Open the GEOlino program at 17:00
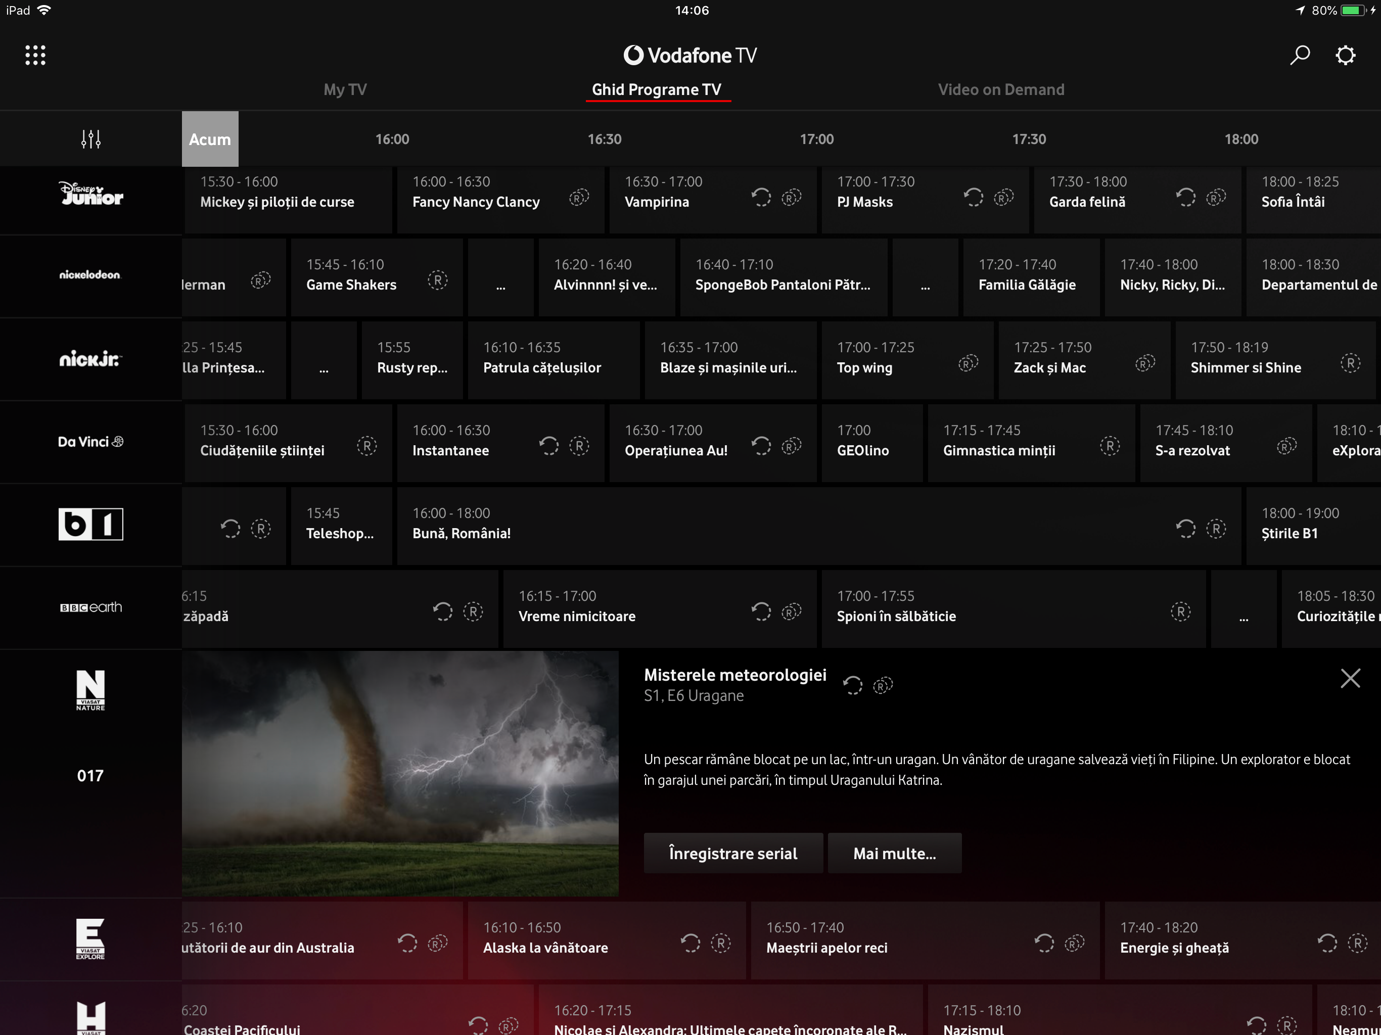 pyautogui.click(x=872, y=443)
